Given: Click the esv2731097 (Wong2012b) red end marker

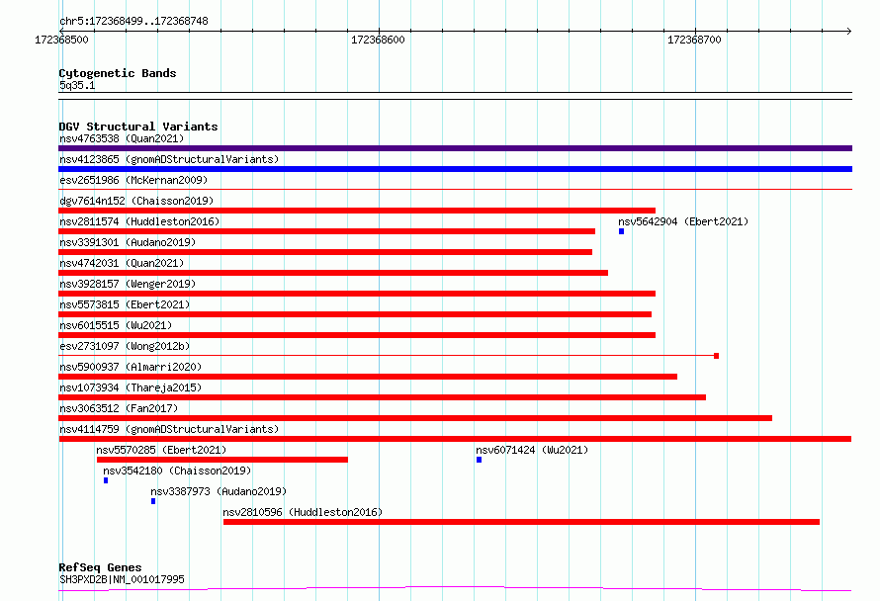Looking at the screenshot, I should (716, 356).
